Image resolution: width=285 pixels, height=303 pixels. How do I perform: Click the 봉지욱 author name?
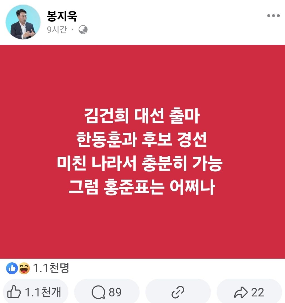tap(62, 16)
